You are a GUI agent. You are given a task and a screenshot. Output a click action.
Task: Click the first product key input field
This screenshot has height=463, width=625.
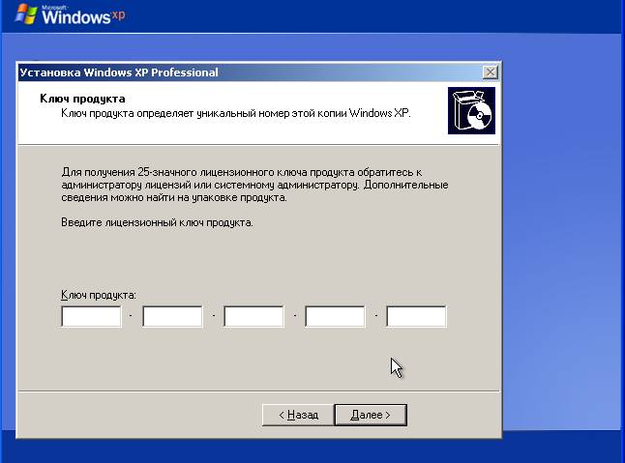[91, 317]
